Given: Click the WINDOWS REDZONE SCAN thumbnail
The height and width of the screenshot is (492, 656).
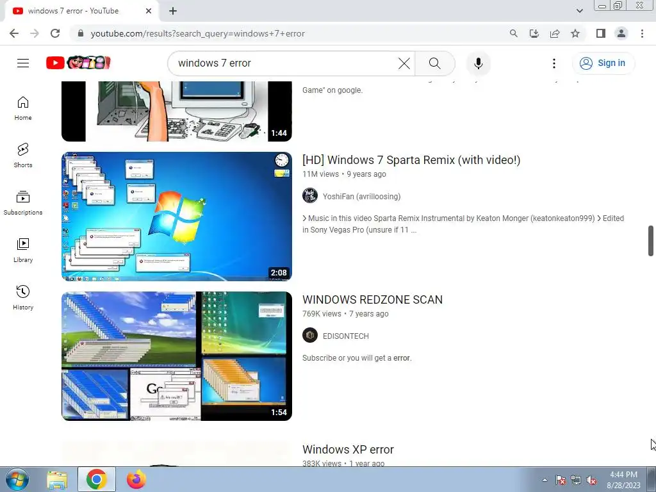Looking at the screenshot, I should [x=177, y=356].
